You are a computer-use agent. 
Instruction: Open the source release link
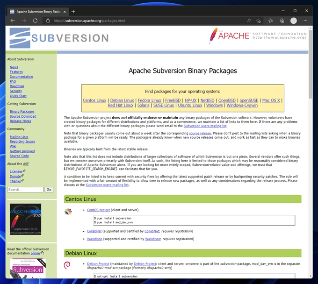pyautogui.click(x=200, y=133)
